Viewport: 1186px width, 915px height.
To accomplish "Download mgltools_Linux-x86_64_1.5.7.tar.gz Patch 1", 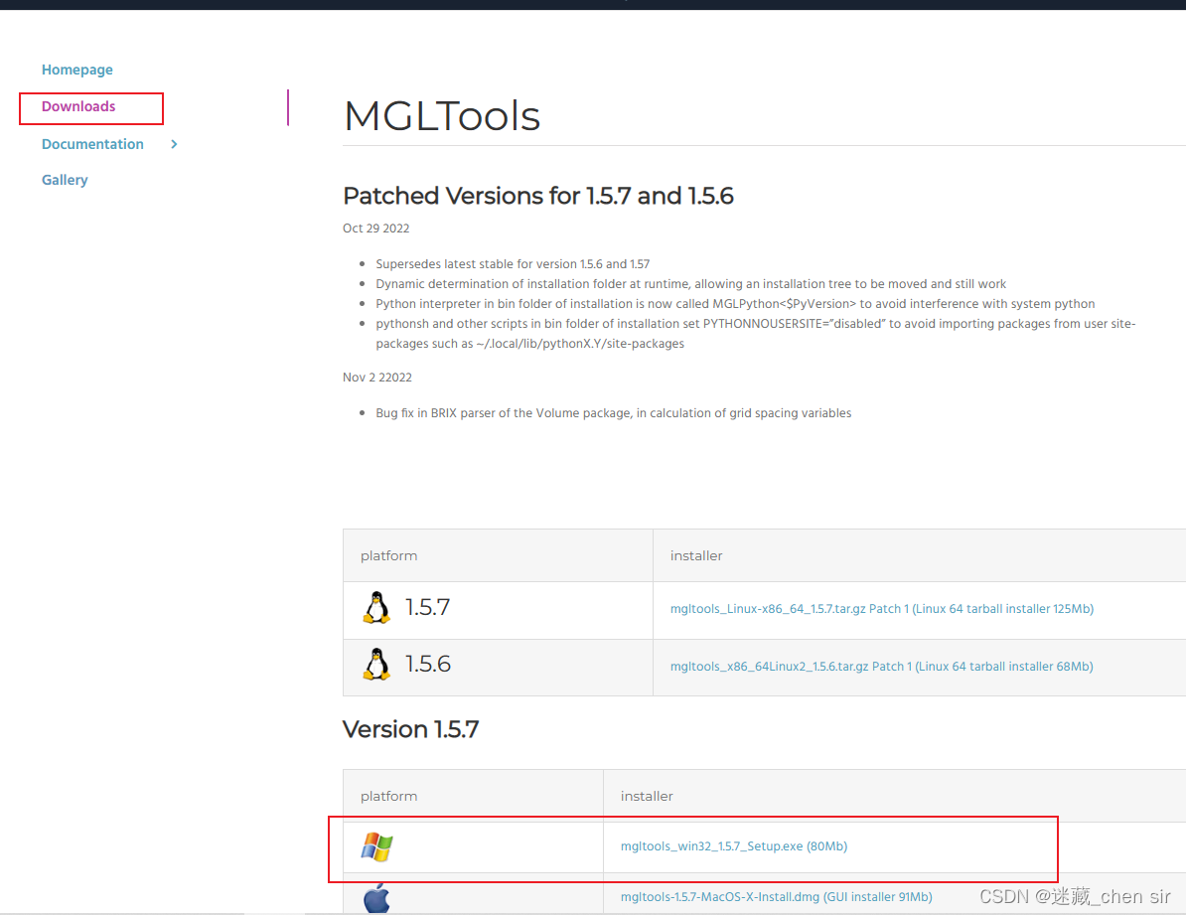I will pos(882,608).
